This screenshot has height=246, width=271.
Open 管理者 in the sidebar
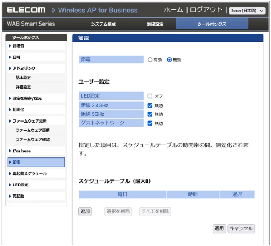[36, 46]
